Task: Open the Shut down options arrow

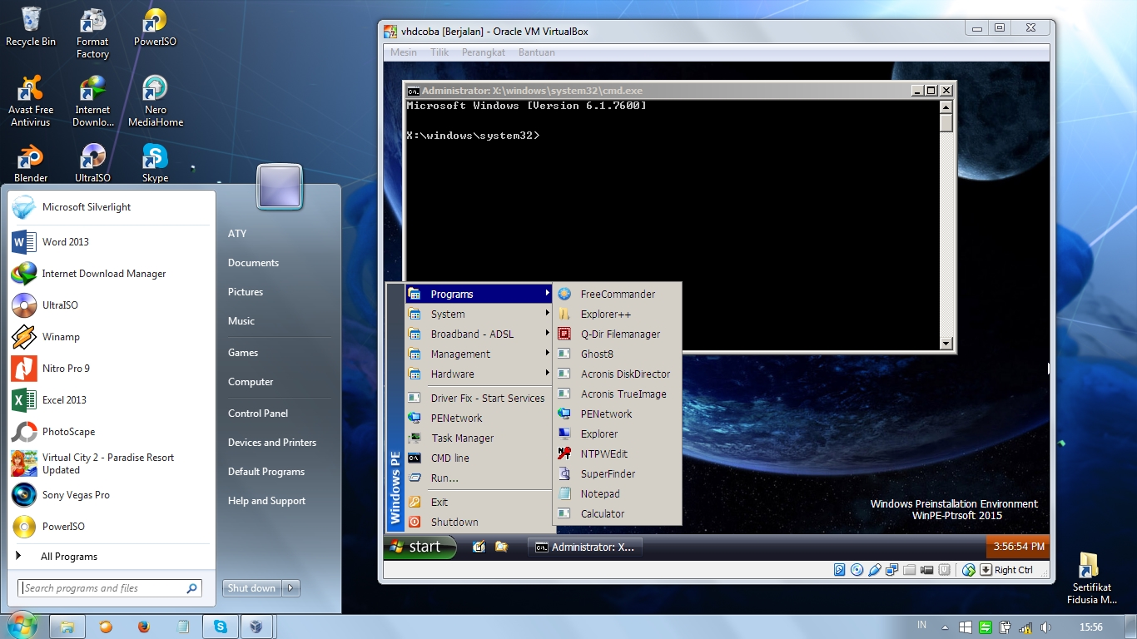Action: tap(290, 588)
